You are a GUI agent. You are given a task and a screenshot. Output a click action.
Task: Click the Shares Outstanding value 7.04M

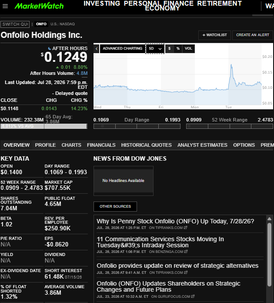click(9, 208)
